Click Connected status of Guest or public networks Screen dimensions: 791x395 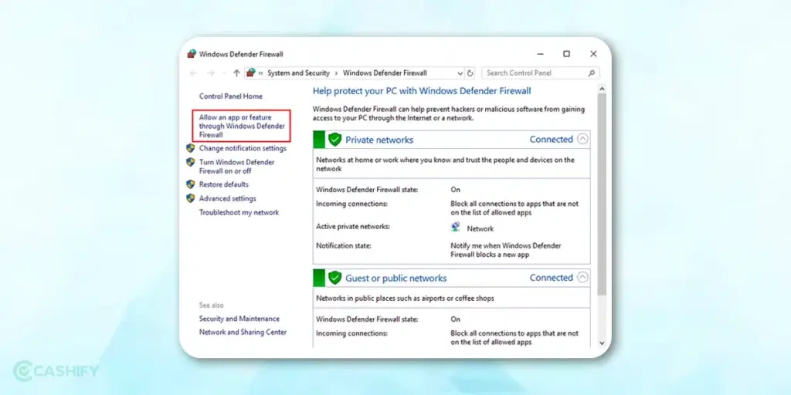point(552,277)
